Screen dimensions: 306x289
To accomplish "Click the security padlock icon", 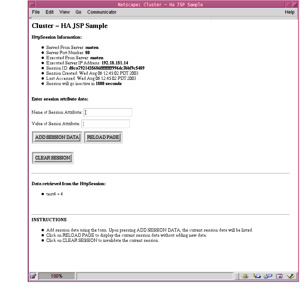I will point(33,276).
